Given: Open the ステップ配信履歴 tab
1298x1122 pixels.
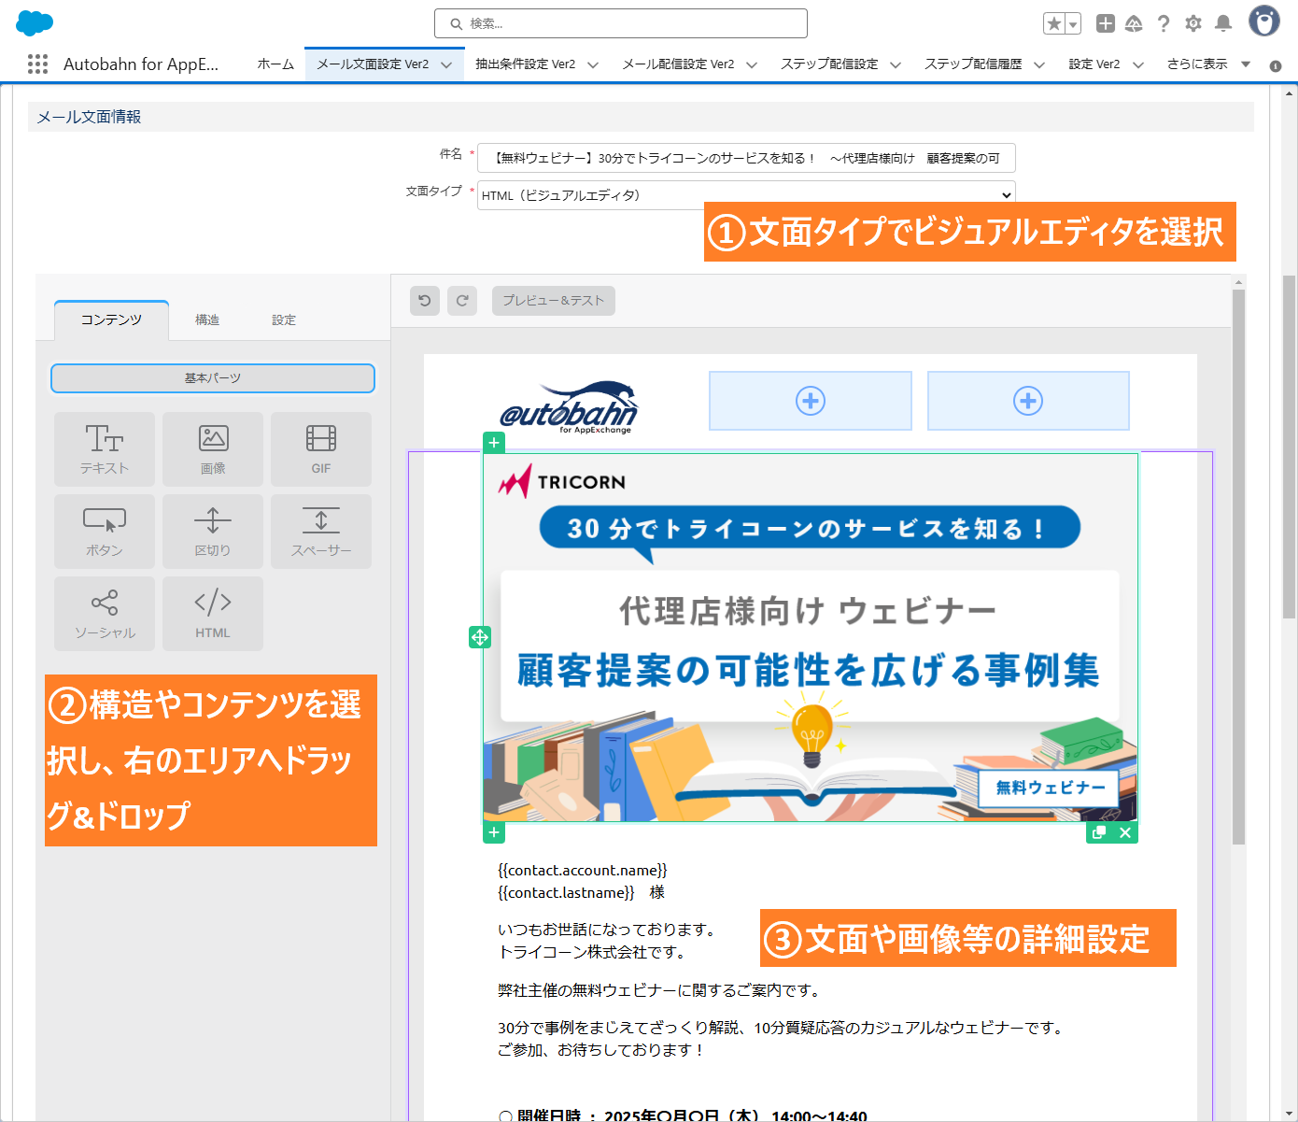Looking at the screenshot, I should coord(973,64).
